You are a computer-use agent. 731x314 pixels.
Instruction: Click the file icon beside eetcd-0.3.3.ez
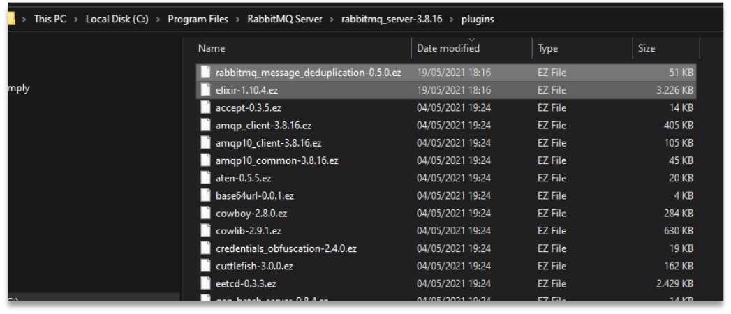click(x=205, y=283)
